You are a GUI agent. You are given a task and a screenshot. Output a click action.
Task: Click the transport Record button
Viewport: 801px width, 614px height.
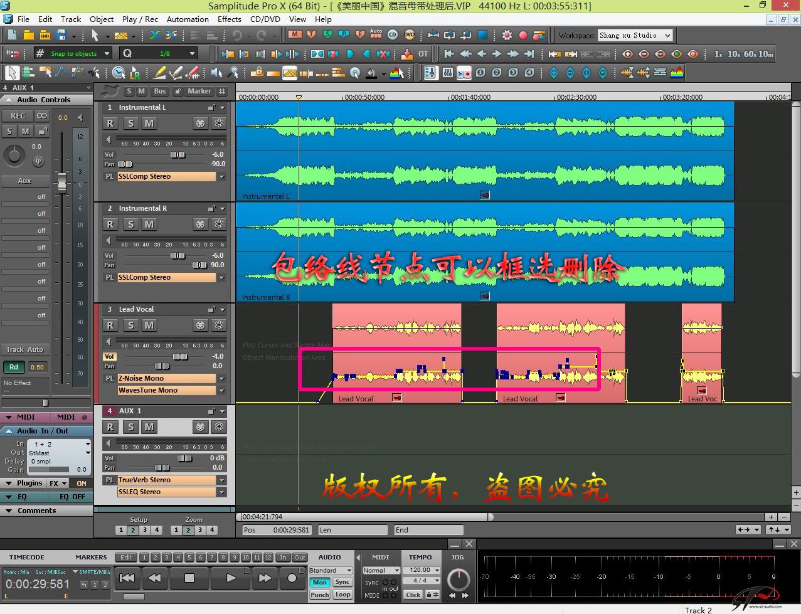tap(292, 578)
